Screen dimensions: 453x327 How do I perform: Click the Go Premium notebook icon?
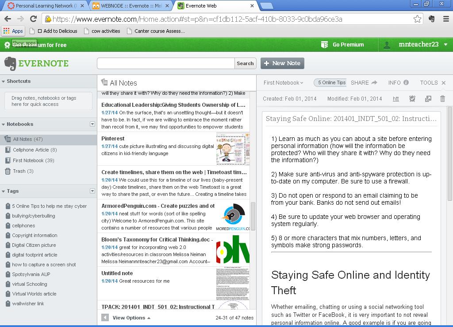pyautogui.click(x=324, y=45)
